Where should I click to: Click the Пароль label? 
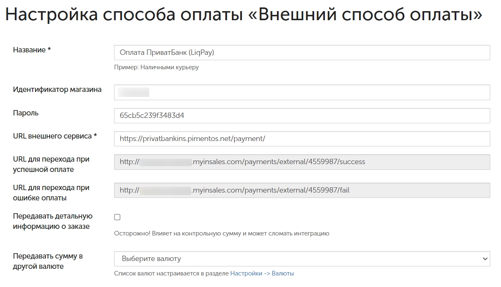(x=26, y=113)
